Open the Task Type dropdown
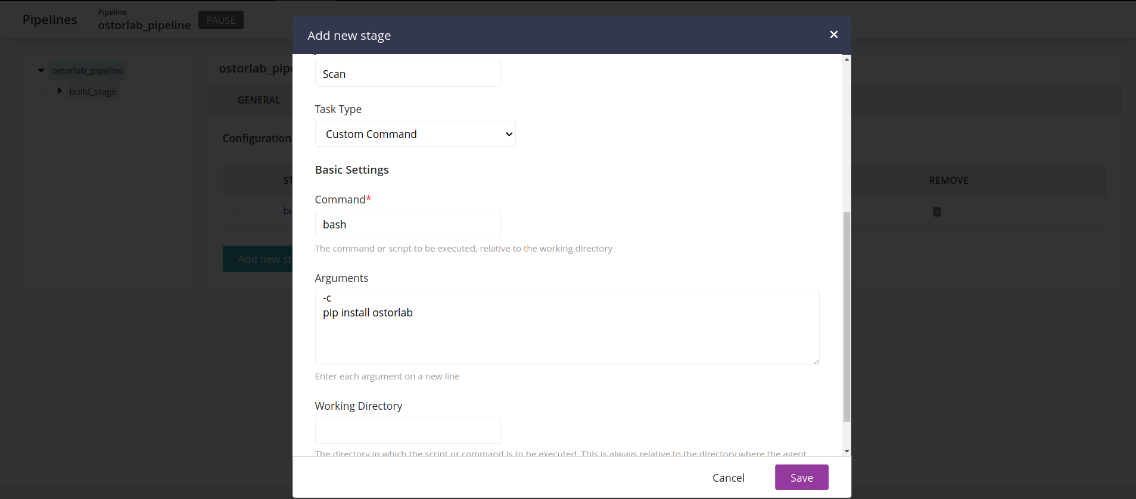The image size is (1136, 499). tap(415, 134)
